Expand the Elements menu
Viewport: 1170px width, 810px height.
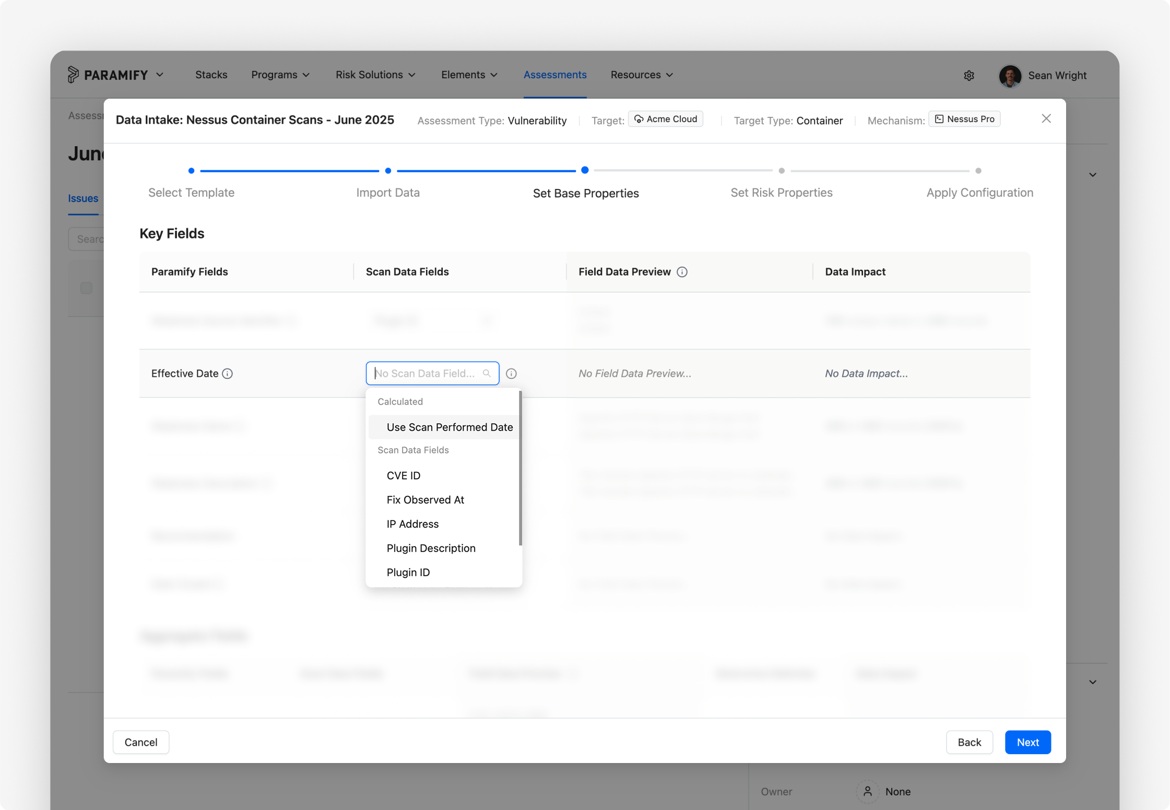(x=469, y=75)
